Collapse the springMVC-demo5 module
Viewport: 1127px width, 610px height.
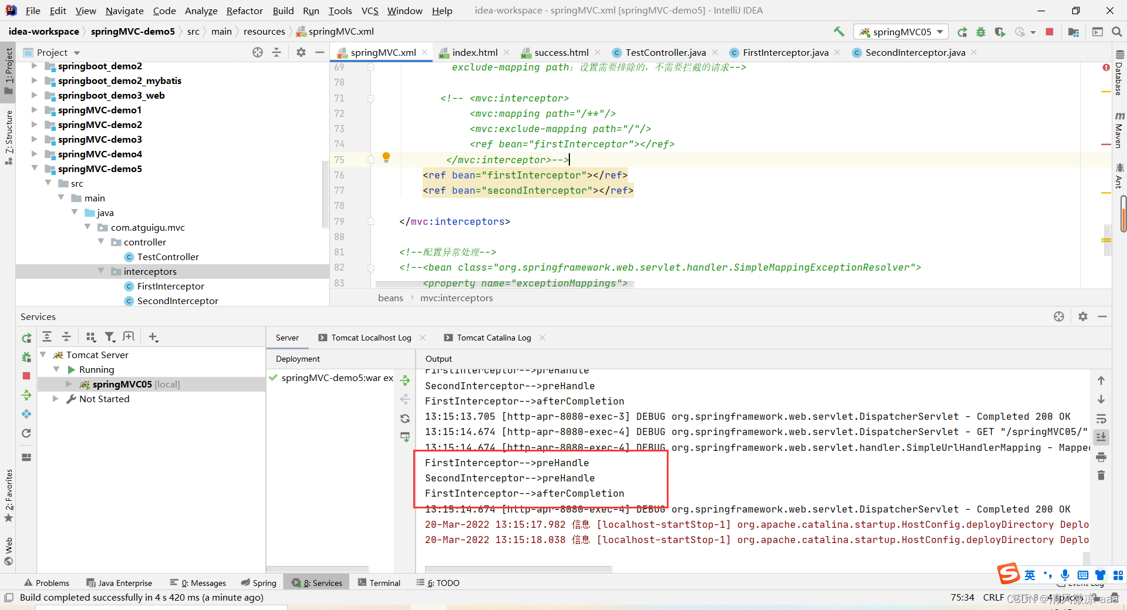click(x=34, y=168)
